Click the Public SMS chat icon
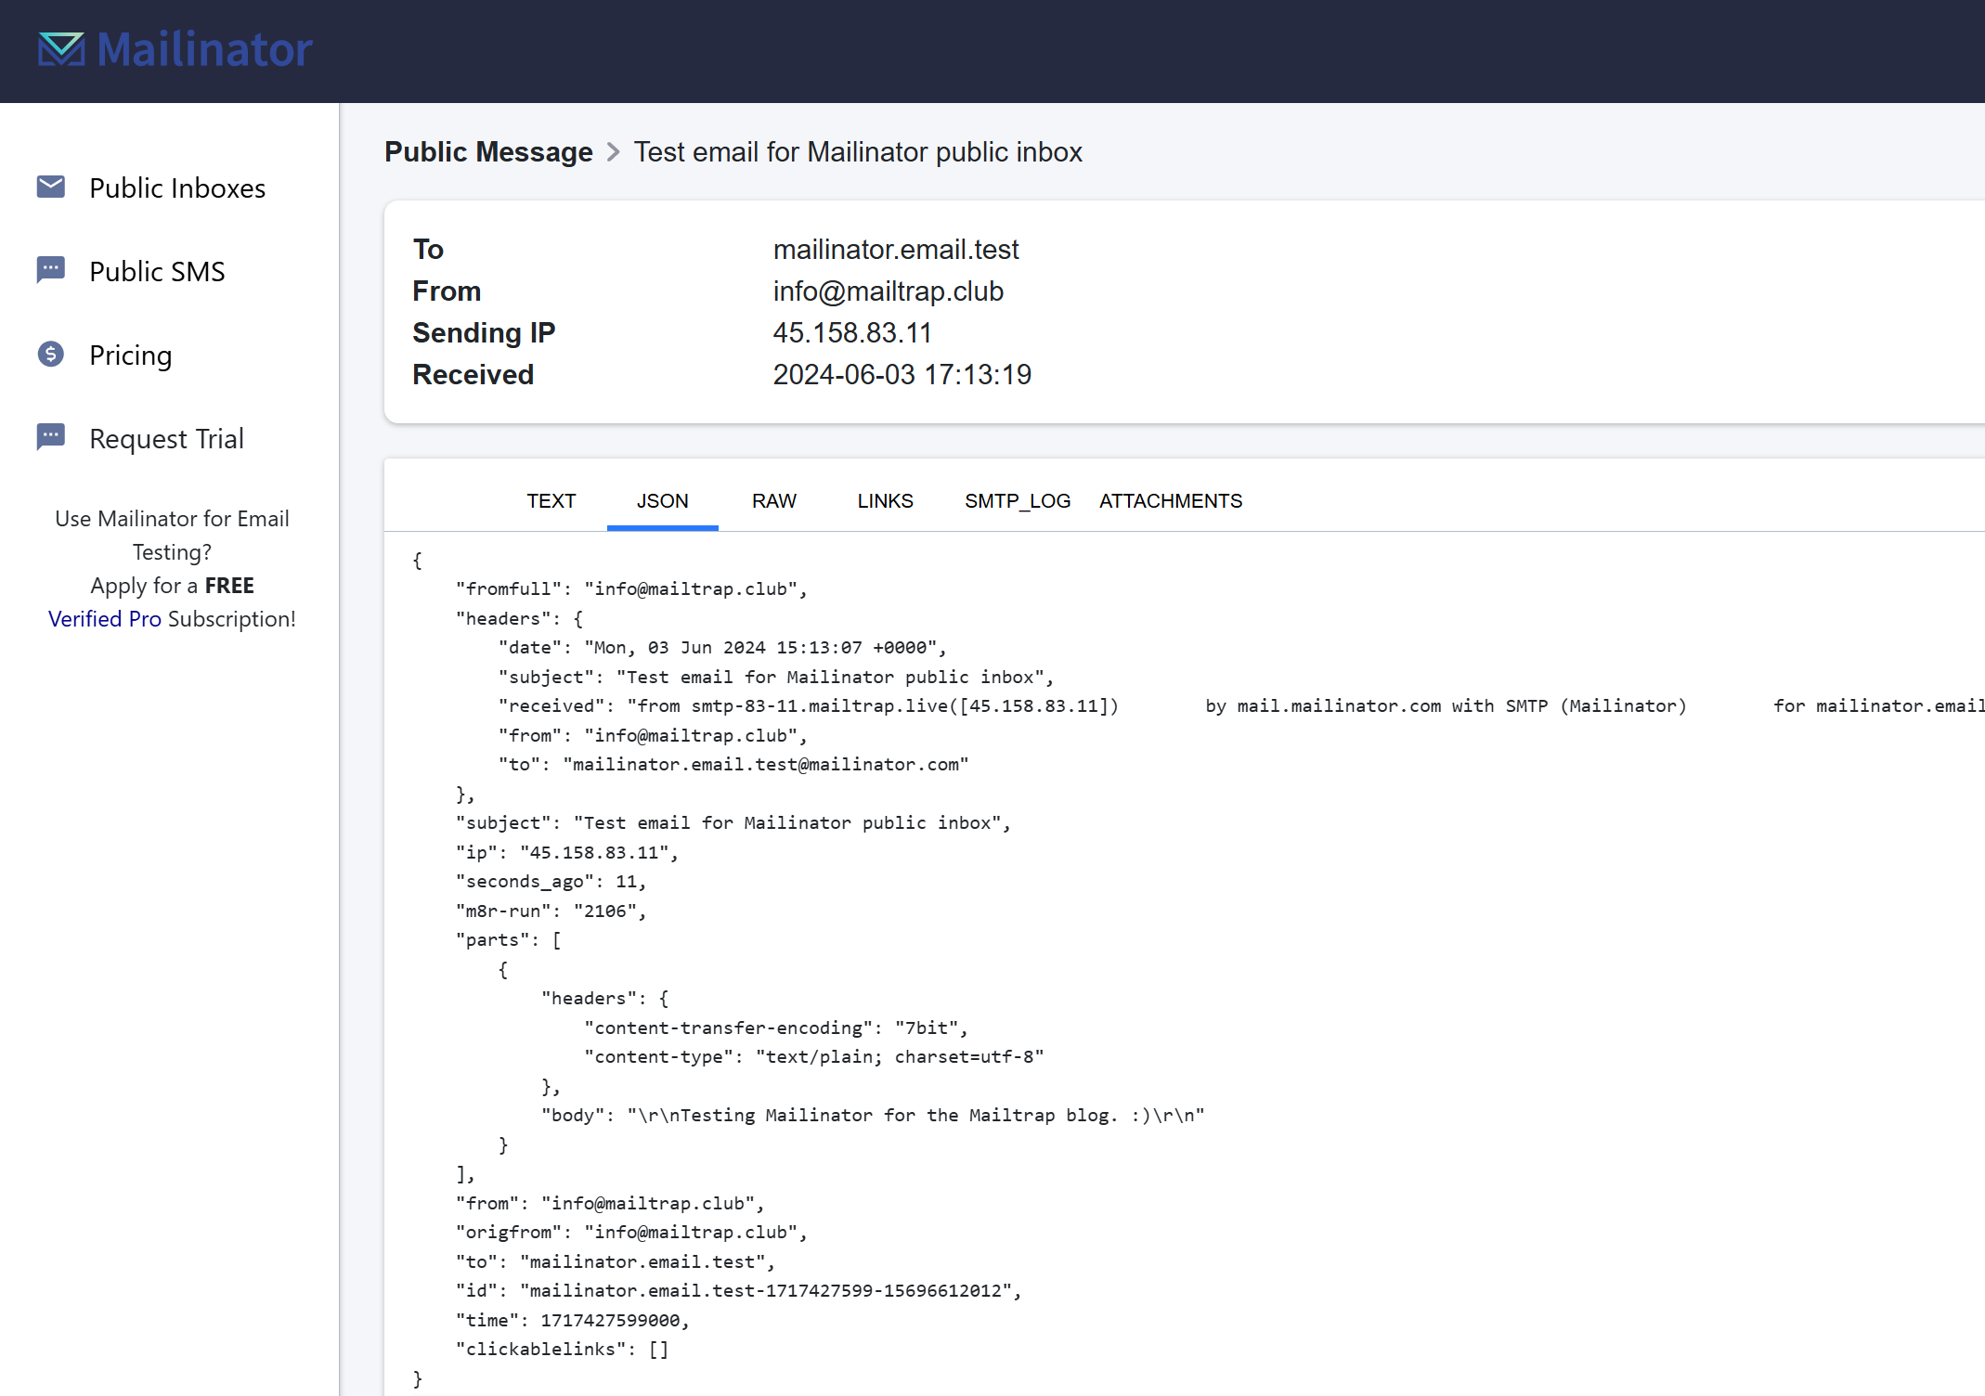 click(51, 270)
